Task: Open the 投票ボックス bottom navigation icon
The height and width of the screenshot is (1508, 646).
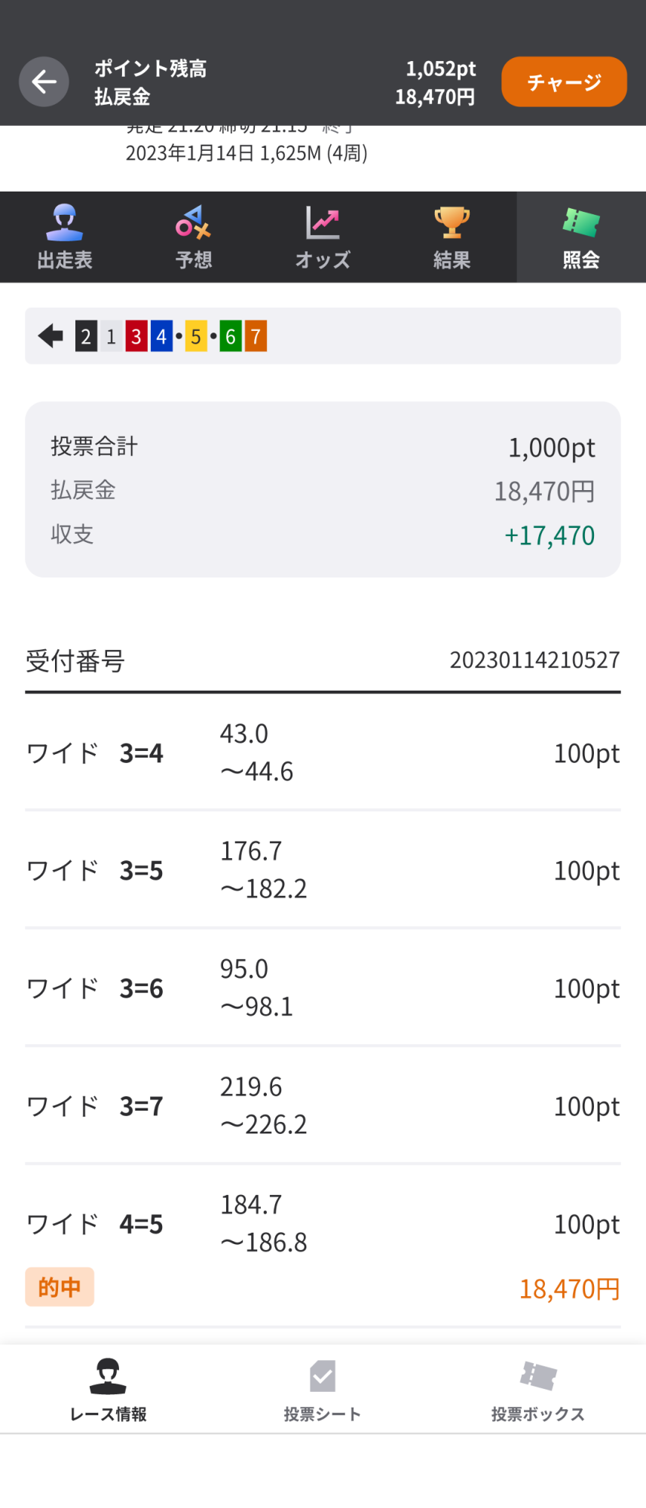Action: [537, 1389]
